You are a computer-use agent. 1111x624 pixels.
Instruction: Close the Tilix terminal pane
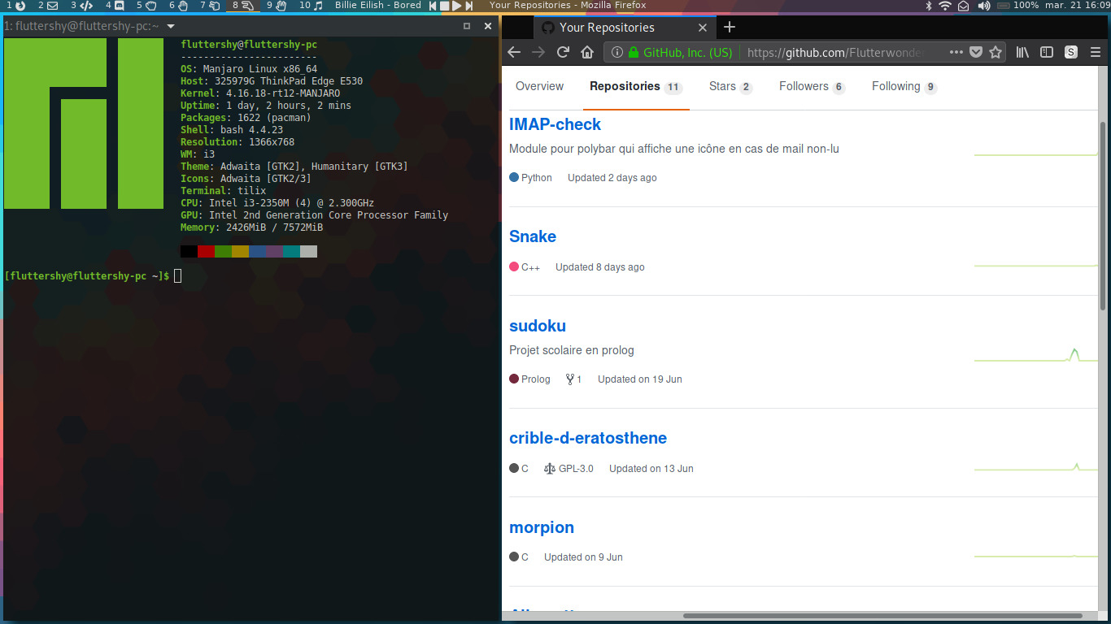point(488,26)
